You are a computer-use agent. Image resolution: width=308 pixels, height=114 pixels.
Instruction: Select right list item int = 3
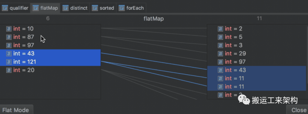coord(257,45)
